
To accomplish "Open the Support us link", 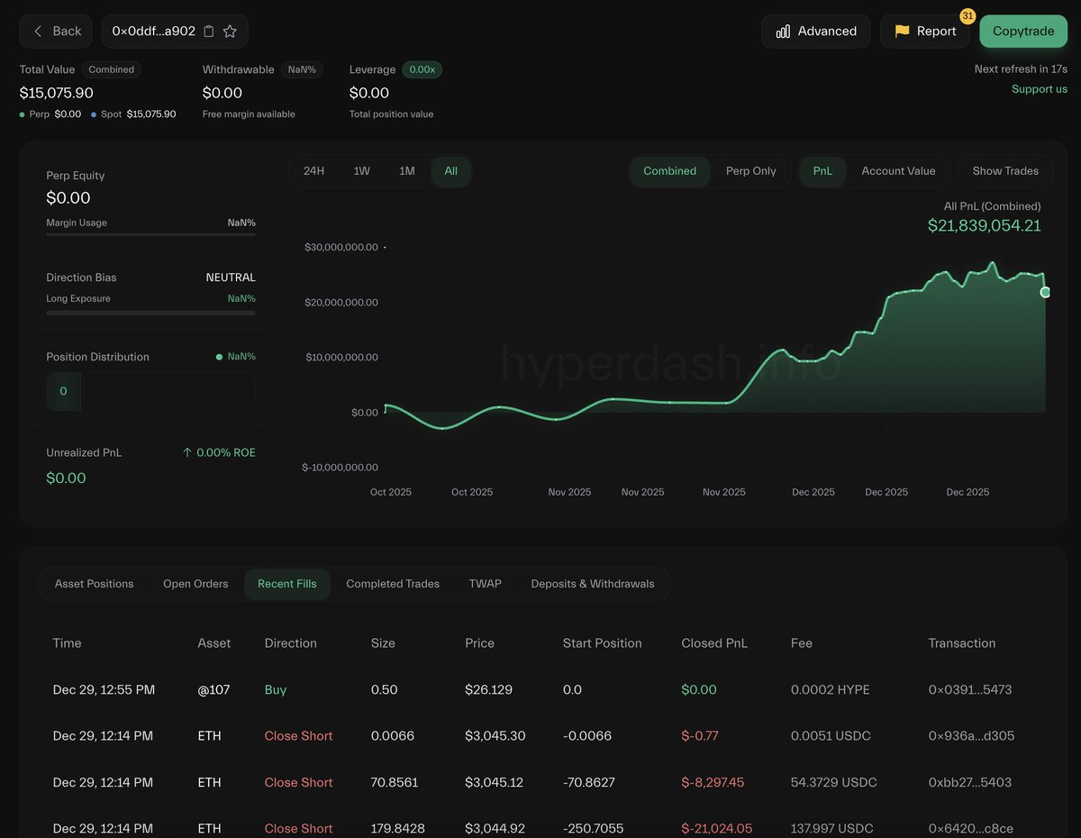I will click(x=1039, y=89).
